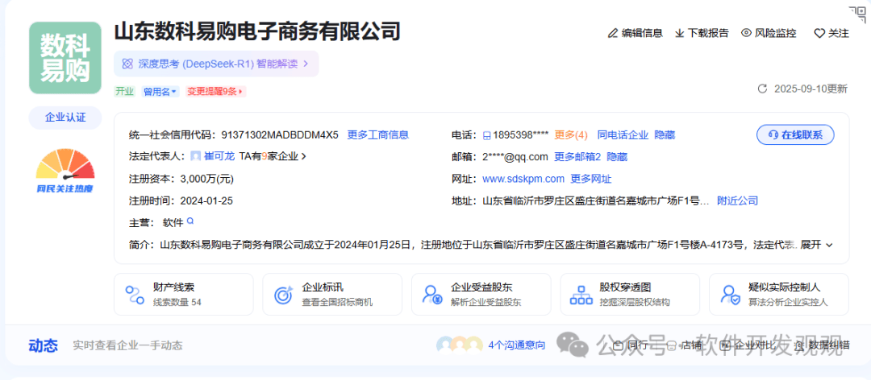Expand the 曾用名 dropdown
This screenshot has width=871, height=380.
pyautogui.click(x=160, y=92)
